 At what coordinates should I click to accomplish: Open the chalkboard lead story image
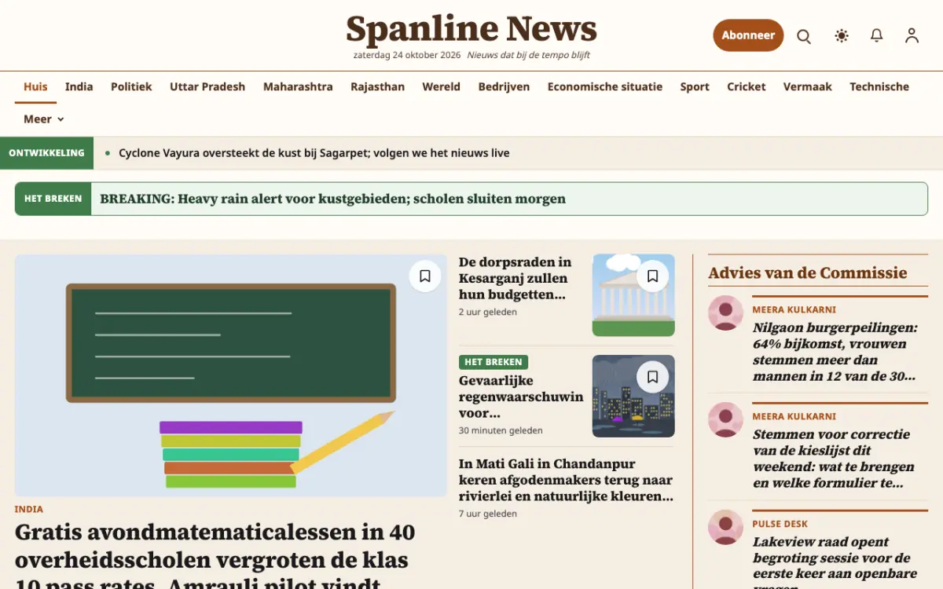point(231,375)
